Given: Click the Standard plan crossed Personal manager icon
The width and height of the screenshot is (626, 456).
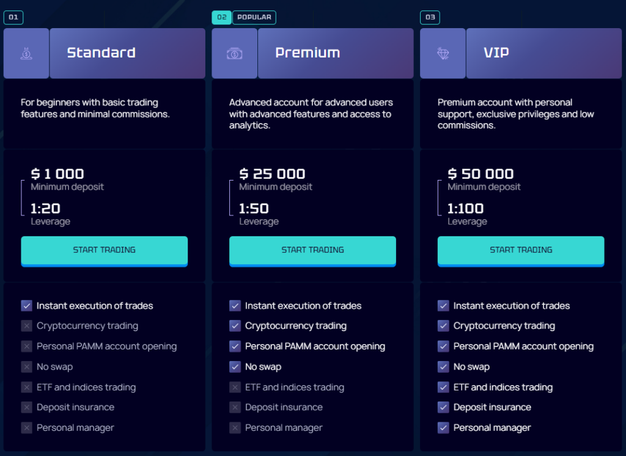Looking at the screenshot, I should [x=26, y=428].
